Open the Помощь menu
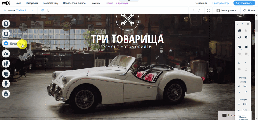The height and width of the screenshot is (120, 258). coord(95,3)
